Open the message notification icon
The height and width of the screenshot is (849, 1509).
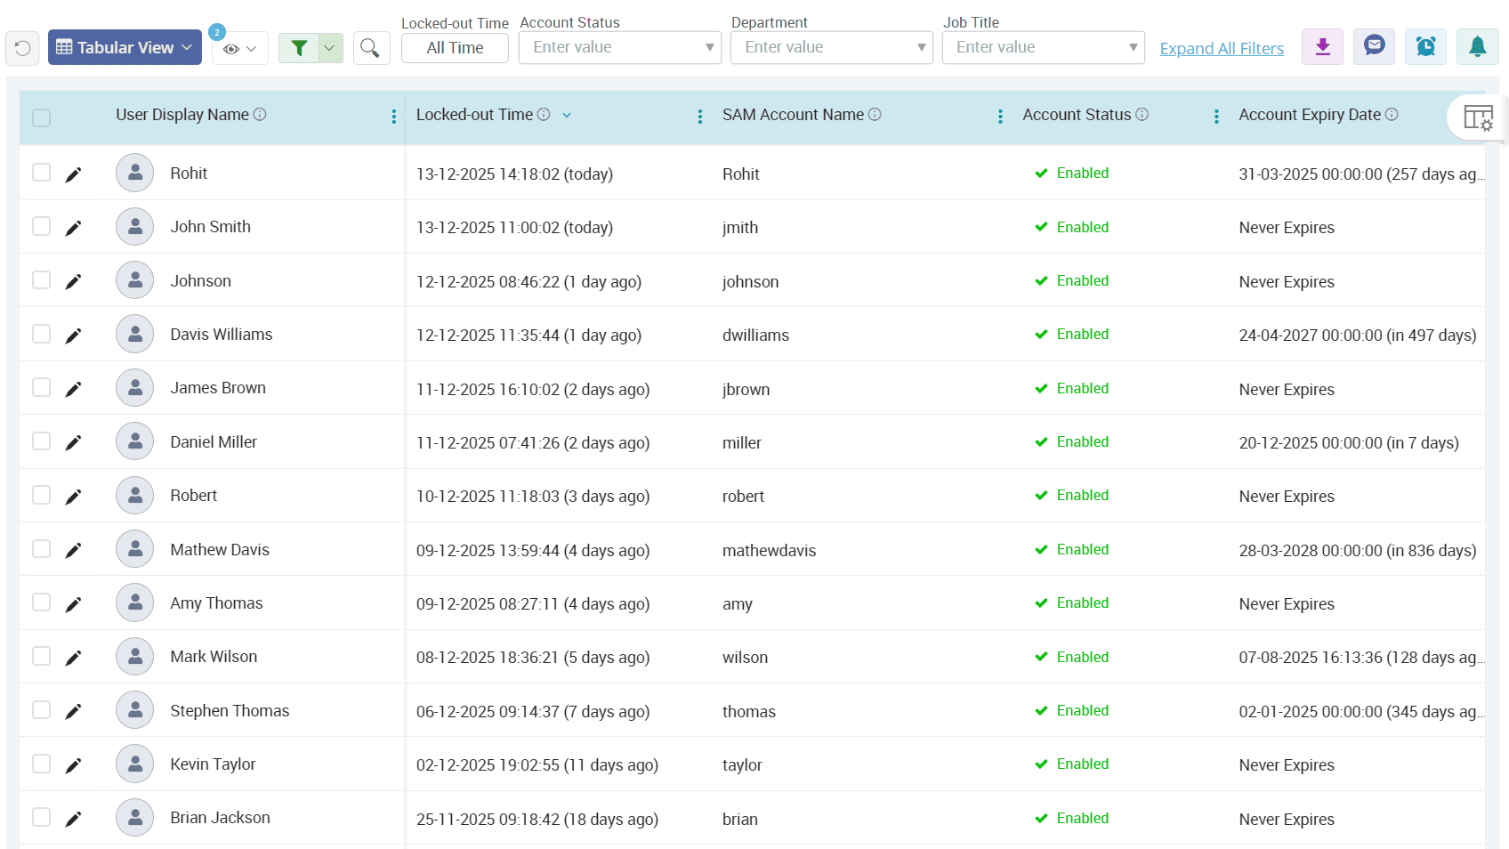click(1374, 47)
